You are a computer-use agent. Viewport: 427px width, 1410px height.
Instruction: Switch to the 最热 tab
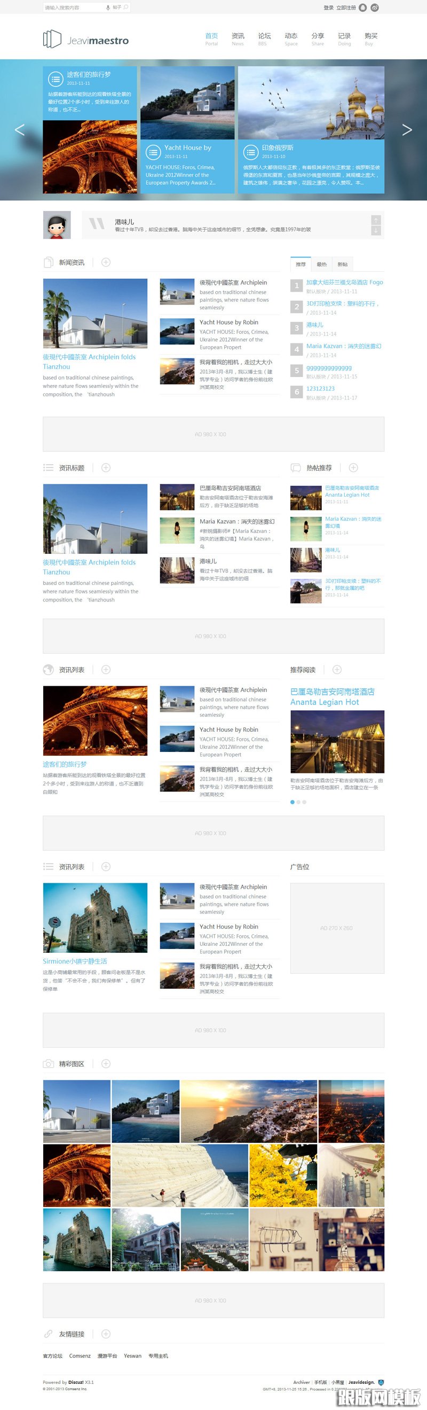tap(321, 264)
